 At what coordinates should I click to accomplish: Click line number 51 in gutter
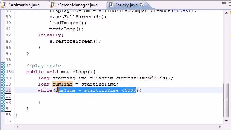click(x=8, y=90)
